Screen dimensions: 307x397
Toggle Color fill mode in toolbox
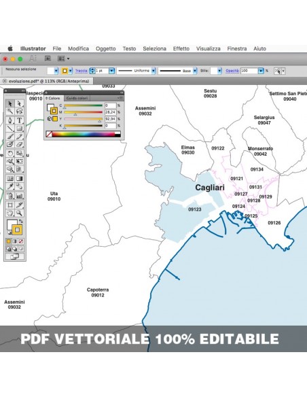(9, 241)
